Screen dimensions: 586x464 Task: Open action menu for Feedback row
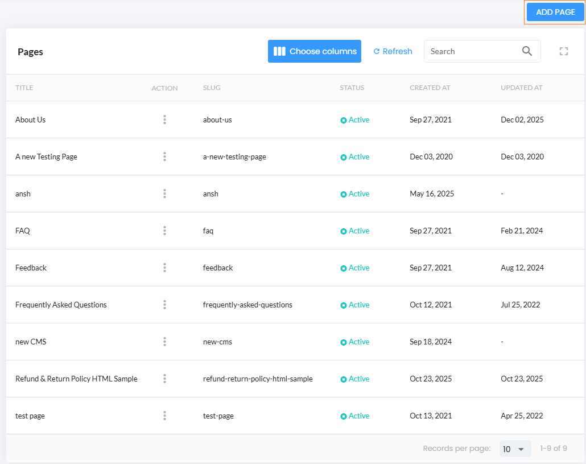(x=164, y=268)
